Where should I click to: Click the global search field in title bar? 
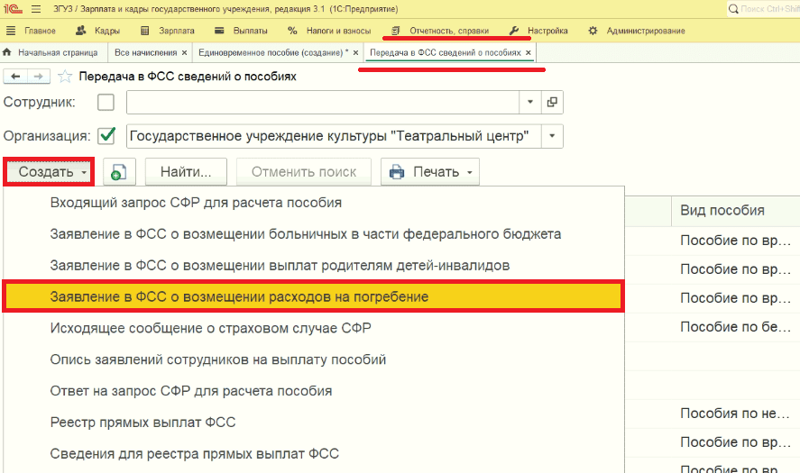click(x=764, y=9)
